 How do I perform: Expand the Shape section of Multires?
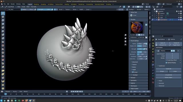coord(160,80)
